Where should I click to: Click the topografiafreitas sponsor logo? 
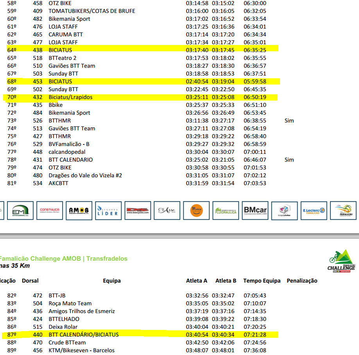284,211
